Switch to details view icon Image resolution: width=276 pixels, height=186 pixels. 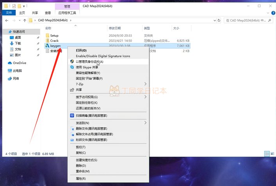pos(267,154)
